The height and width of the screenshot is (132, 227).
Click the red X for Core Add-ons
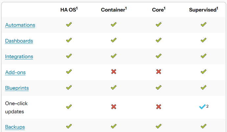159,72
